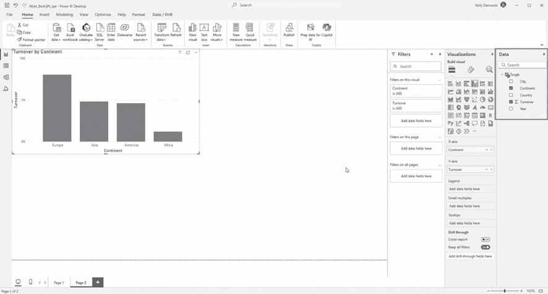The width and height of the screenshot is (548, 294).
Task: Publish the report
Action: pyautogui.click(x=289, y=30)
